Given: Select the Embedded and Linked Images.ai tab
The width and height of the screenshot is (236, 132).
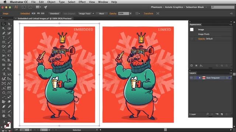Looking at the screenshot, I should pos(45,19).
